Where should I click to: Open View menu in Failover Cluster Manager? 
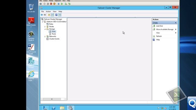(55, 12)
